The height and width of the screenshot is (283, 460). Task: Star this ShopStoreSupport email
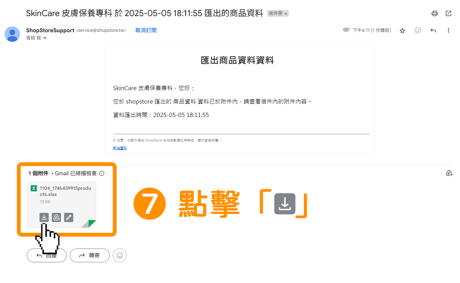[x=402, y=31]
